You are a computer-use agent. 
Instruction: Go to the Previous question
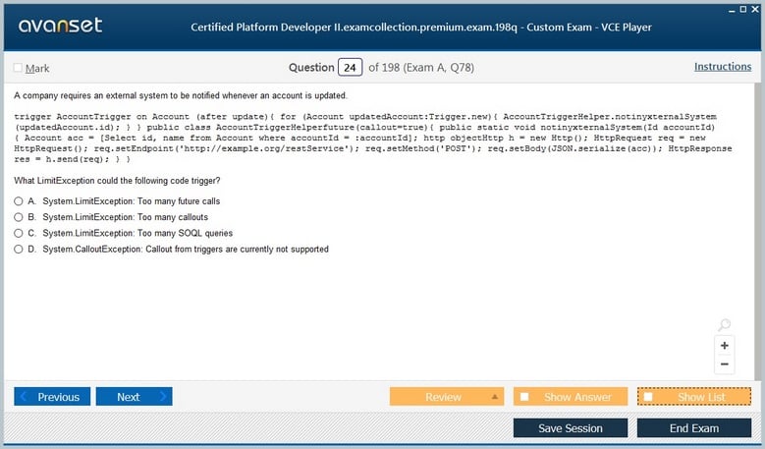(x=52, y=396)
